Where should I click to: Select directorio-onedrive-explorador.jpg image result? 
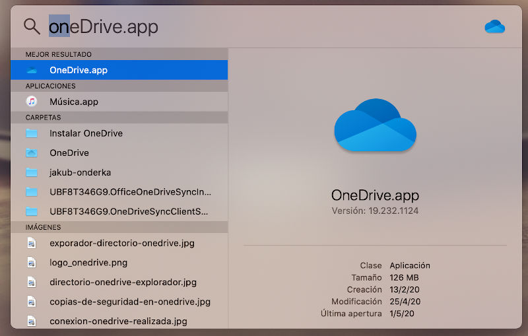(119, 282)
